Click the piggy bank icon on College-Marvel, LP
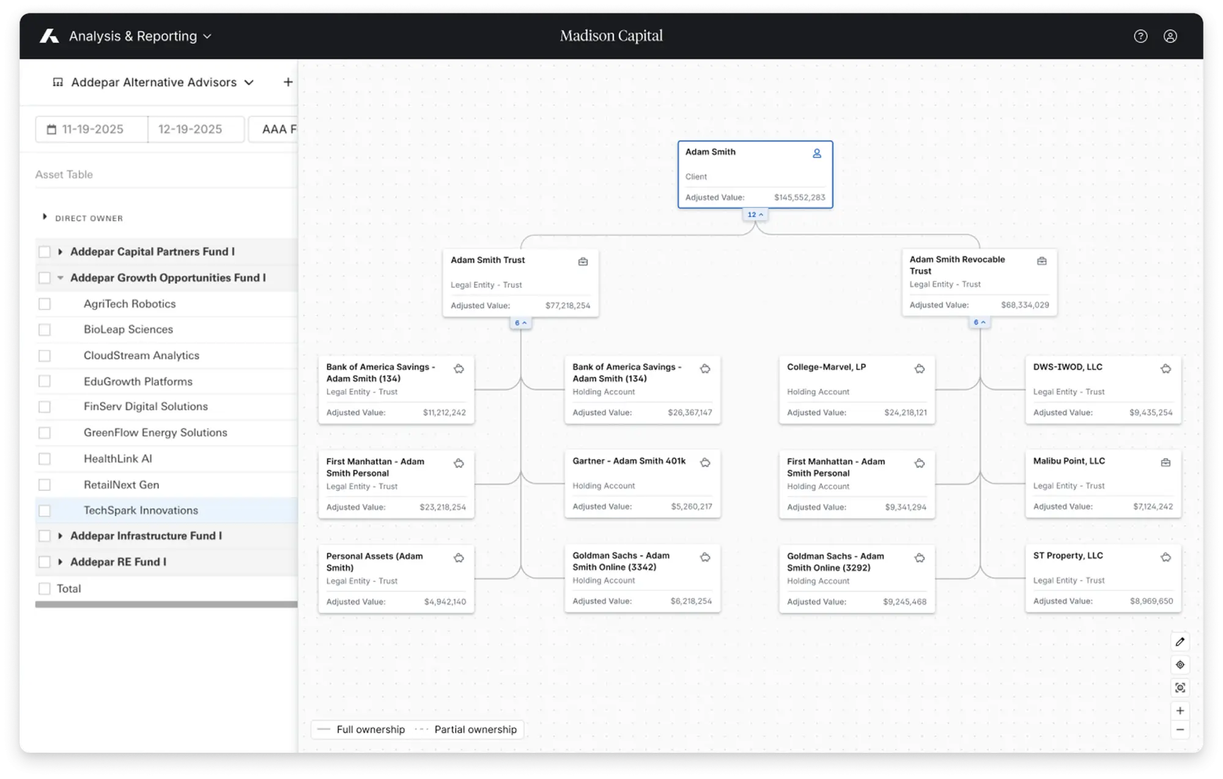1223x779 pixels. [919, 369]
